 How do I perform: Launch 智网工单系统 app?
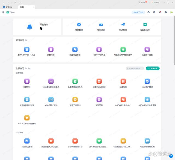coord(75,99)
